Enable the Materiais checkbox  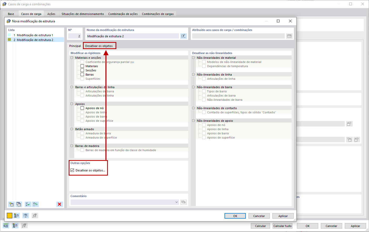point(82,66)
